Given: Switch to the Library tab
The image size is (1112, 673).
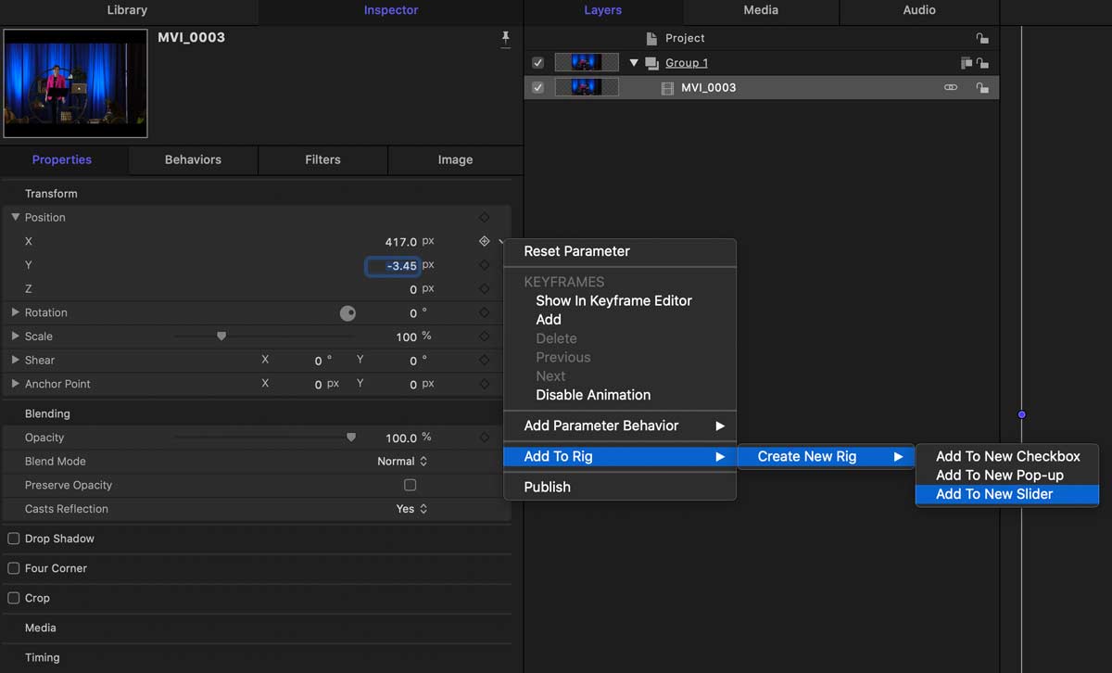Looking at the screenshot, I should tap(127, 10).
